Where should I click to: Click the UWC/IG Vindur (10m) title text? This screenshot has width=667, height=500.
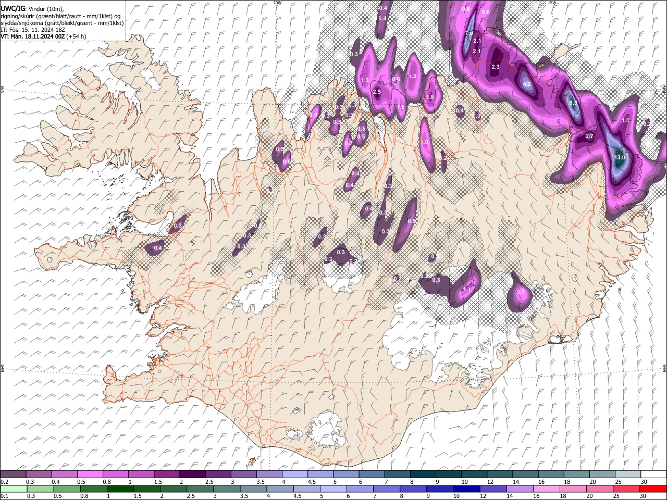[x=32, y=9]
